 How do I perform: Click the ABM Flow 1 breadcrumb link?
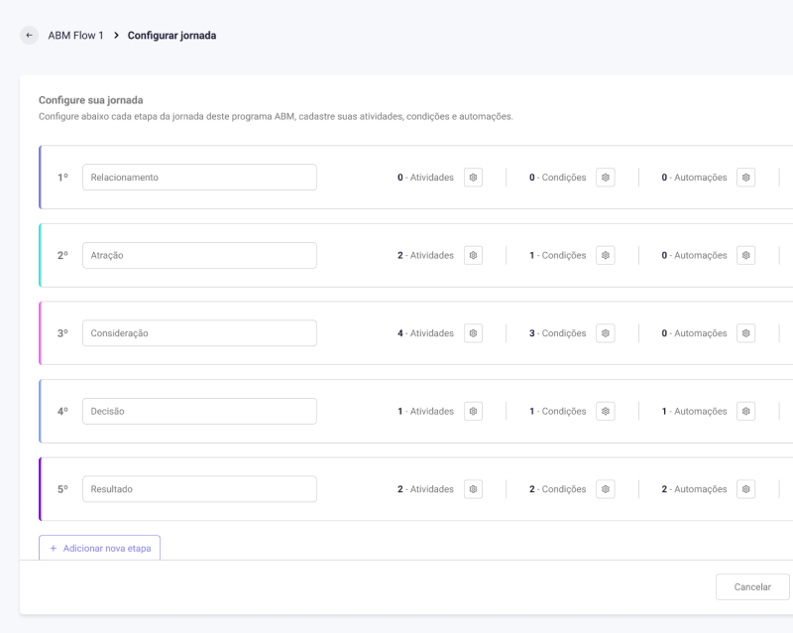point(75,35)
